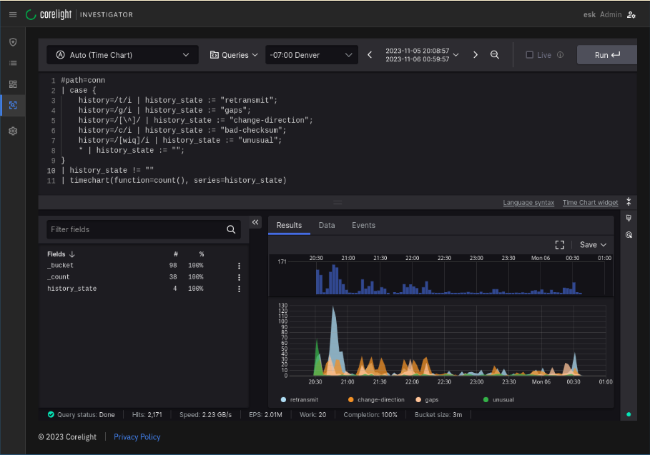Collapse the fields panel with double chevron
Viewport: 650px width, 455px height.
[x=255, y=223]
